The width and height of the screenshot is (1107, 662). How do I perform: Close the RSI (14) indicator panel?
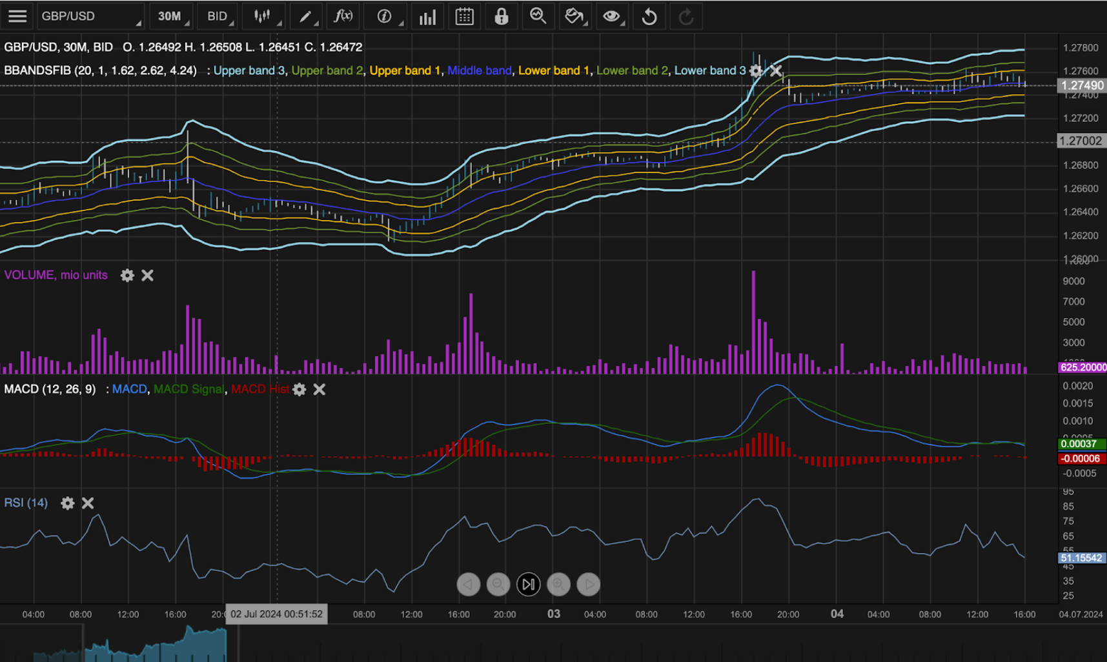(88, 503)
